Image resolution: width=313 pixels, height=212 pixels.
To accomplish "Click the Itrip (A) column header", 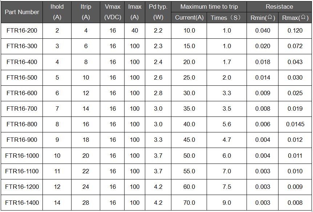I will click(86, 12).
